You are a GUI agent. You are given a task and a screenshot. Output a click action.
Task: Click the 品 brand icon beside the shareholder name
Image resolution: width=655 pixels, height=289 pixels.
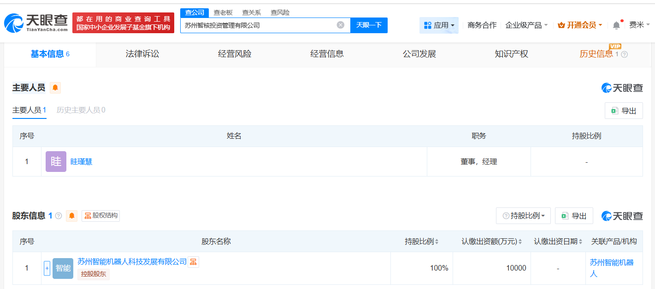tap(193, 261)
